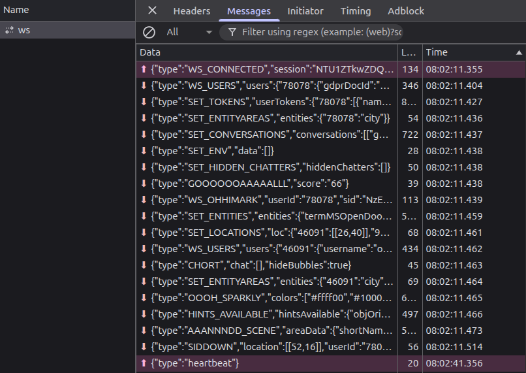
Task: Open the Initiator tab
Action: [x=305, y=11]
